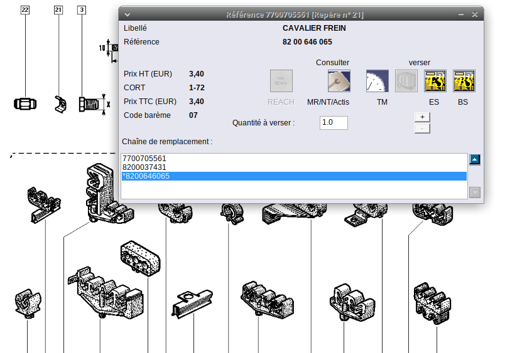Image resolution: width=522 pixels, height=353 pixels.
Task: Select the clip part drawing under 21
Action: coord(59,104)
